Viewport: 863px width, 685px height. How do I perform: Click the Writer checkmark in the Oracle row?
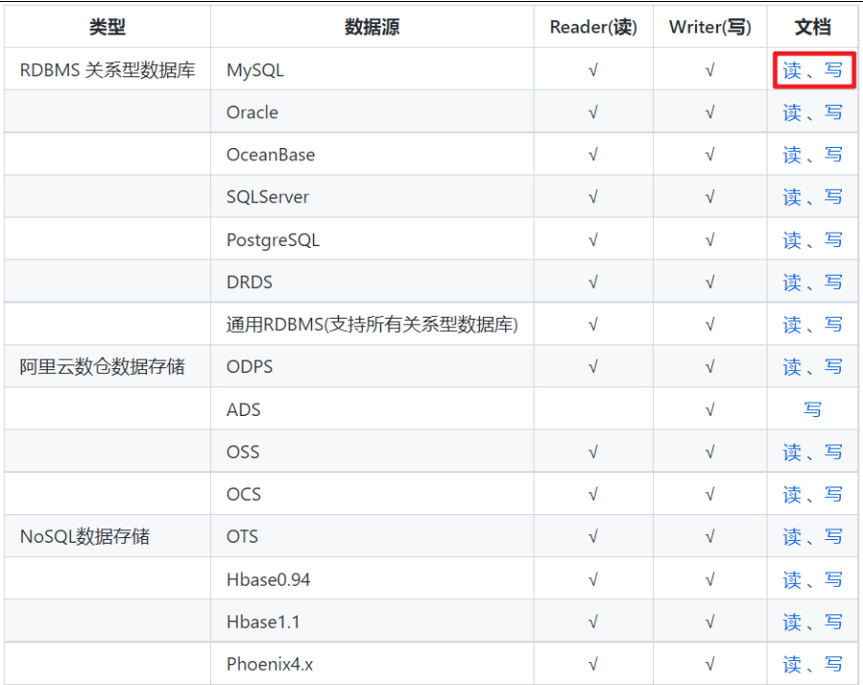pyautogui.click(x=710, y=113)
